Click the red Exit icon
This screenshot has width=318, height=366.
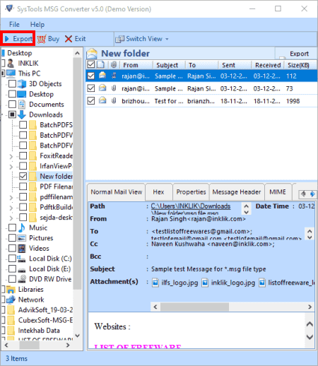coord(69,39)
